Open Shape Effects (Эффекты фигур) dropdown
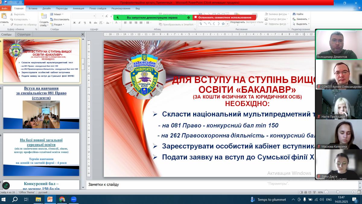This screenshot has width=362, height=204. click(x=277, y=24)
